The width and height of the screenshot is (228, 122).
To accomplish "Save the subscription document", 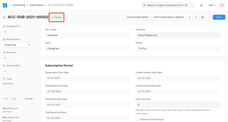I will [x=219, y=17].
